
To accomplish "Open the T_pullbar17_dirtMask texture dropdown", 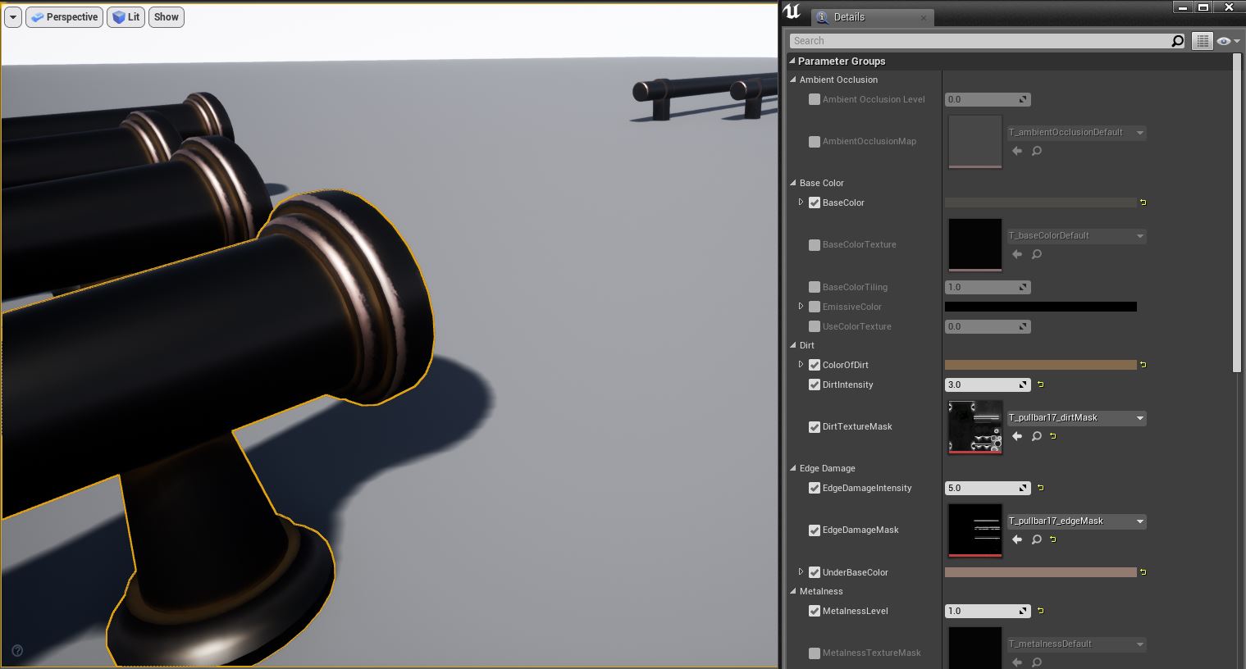I will point(1139,418).
